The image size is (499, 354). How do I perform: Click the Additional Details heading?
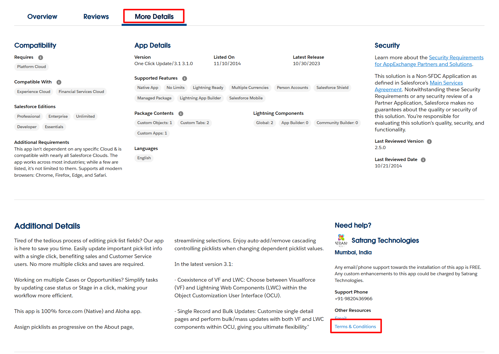[47, 226]
